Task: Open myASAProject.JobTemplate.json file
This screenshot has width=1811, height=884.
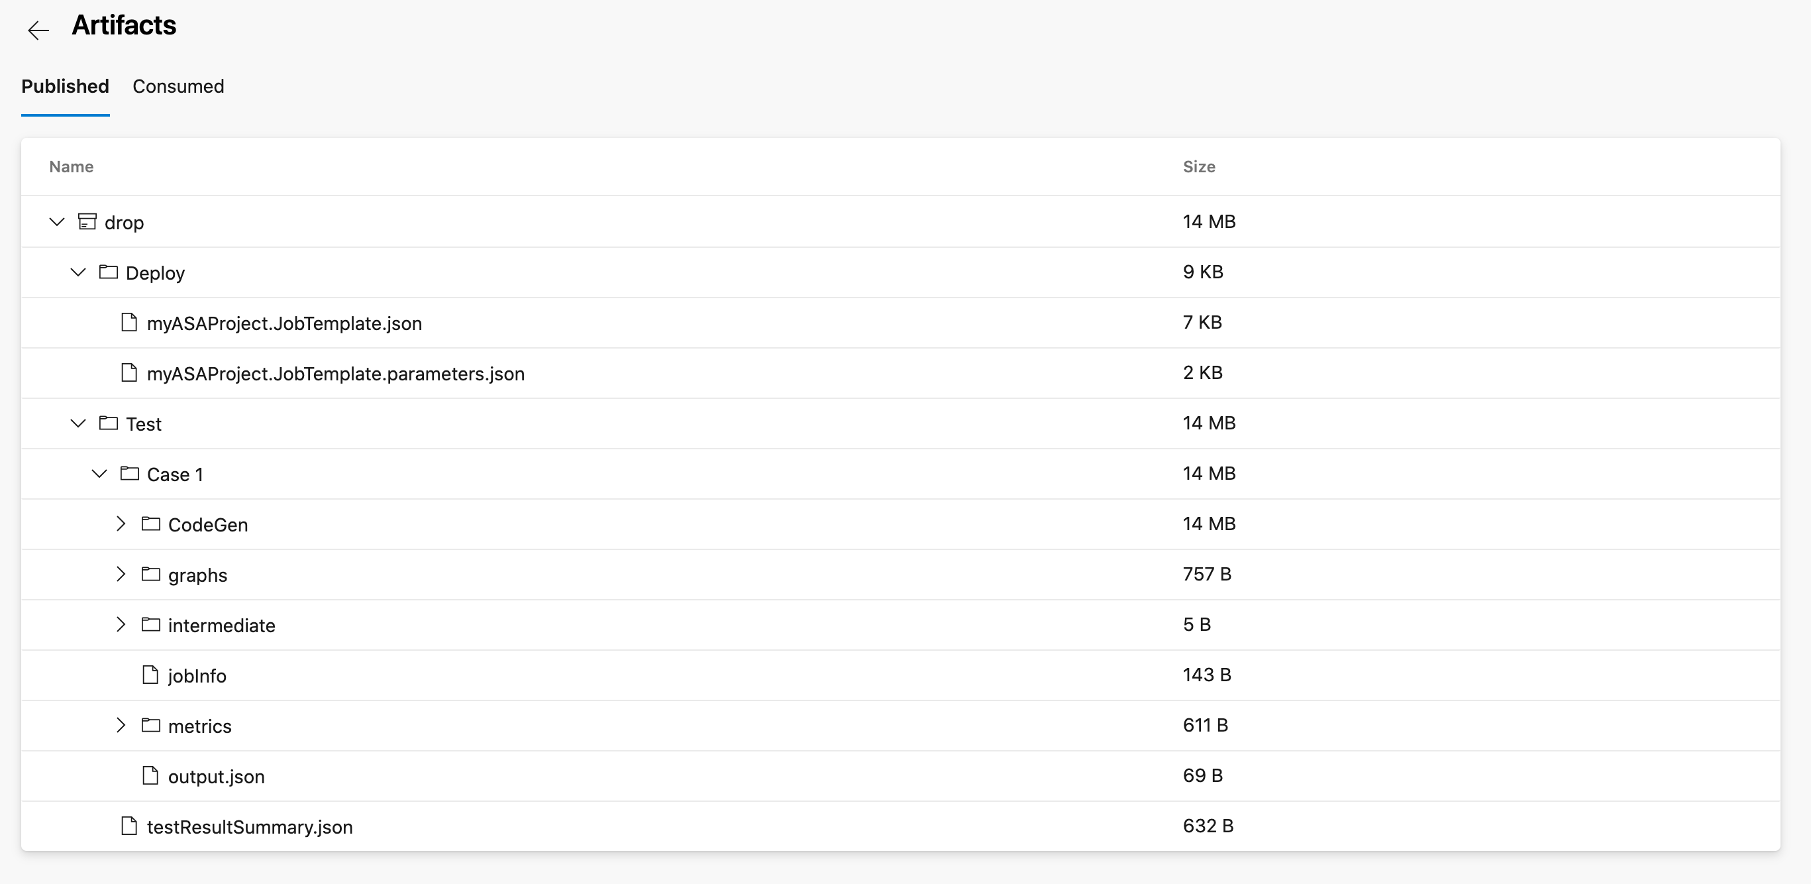Action: [284, 321]
